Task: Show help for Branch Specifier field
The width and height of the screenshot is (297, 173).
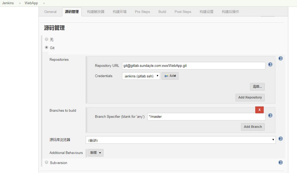Action: 270,115
